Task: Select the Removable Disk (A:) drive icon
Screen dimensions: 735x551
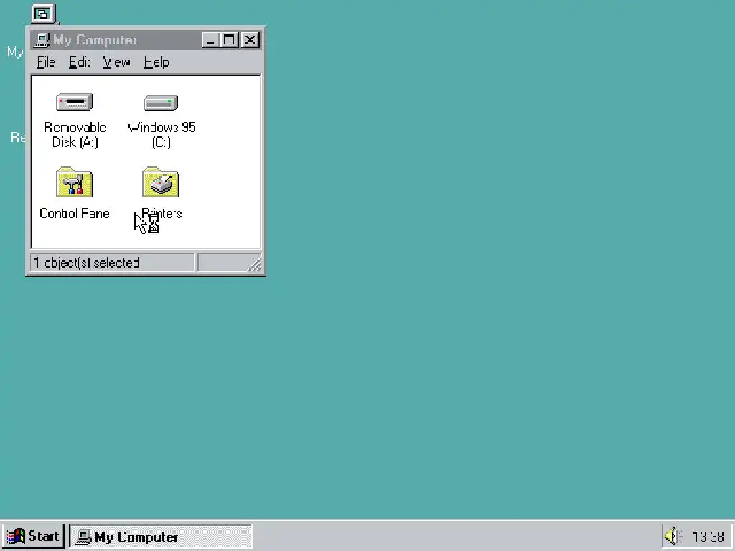Action: pos(75,102)
